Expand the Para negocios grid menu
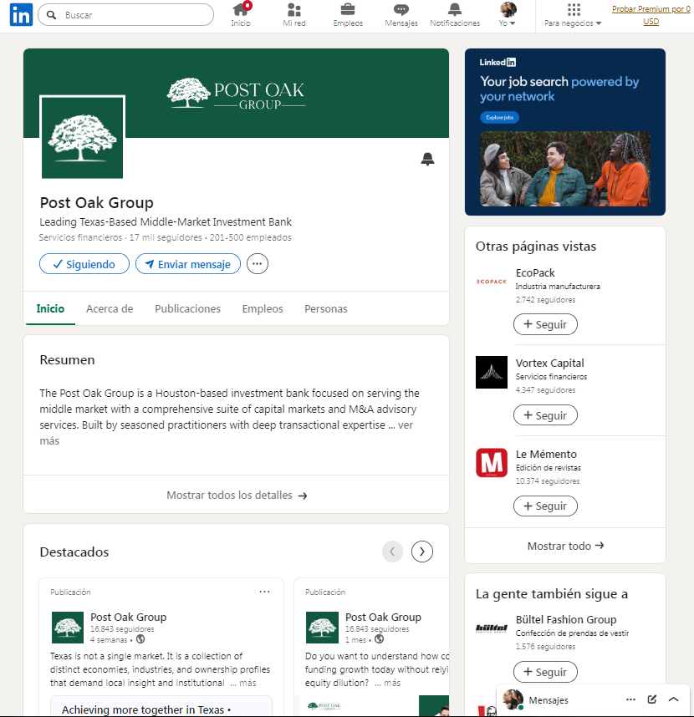 point(573,15)
